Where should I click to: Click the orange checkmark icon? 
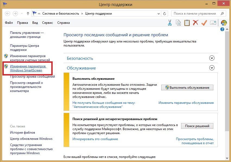pyautogui.click(x=204, y=23)
